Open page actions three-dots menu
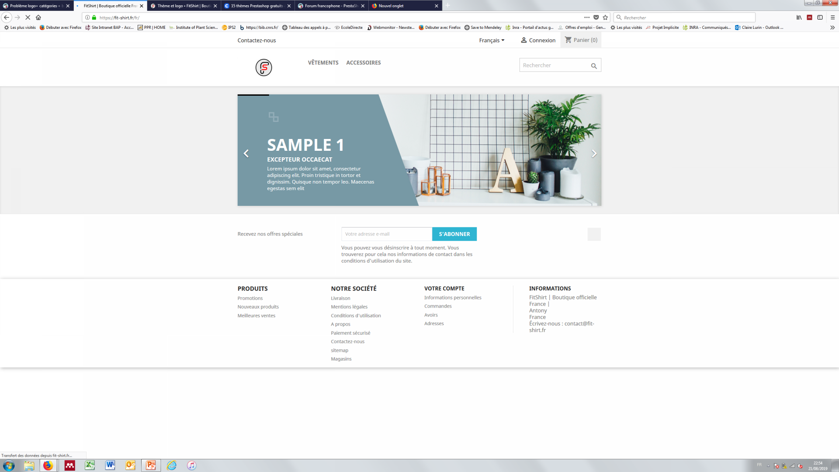Image resolution: width=839 pixels, height=472 pixels. click(x=586, y=17)
